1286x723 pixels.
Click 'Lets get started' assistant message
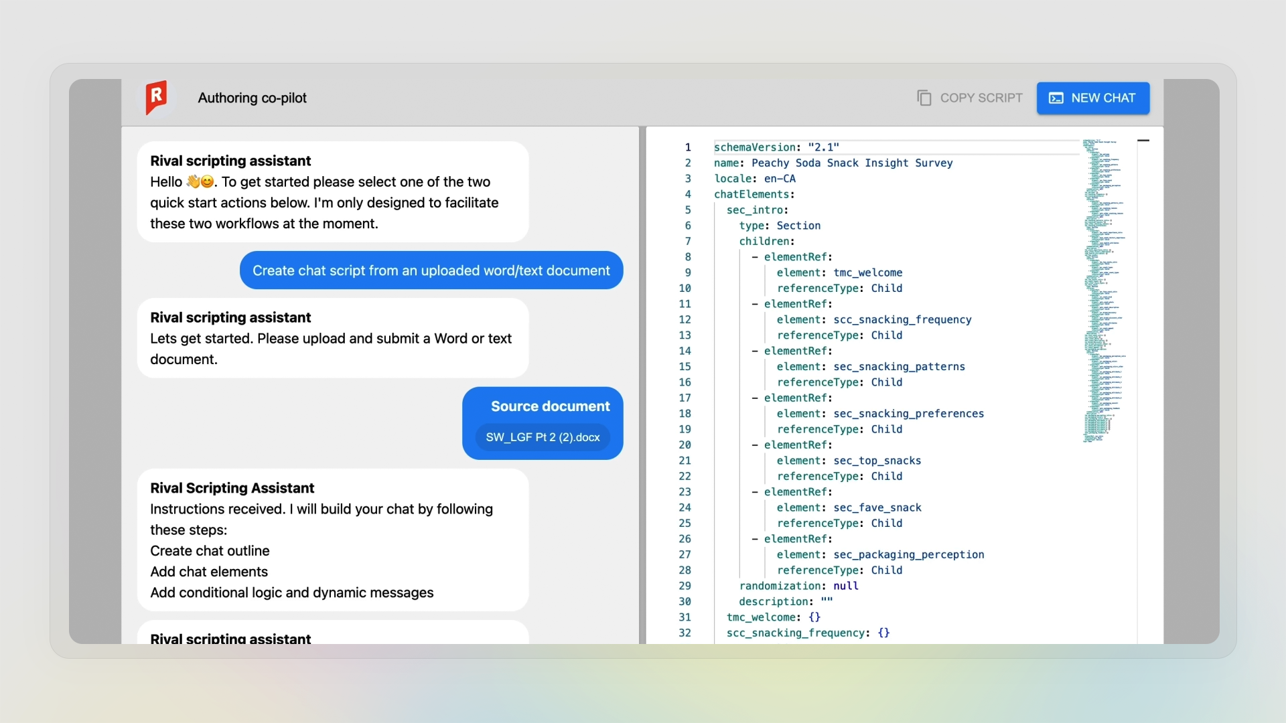pyautogui.click(x=333, y=339)
